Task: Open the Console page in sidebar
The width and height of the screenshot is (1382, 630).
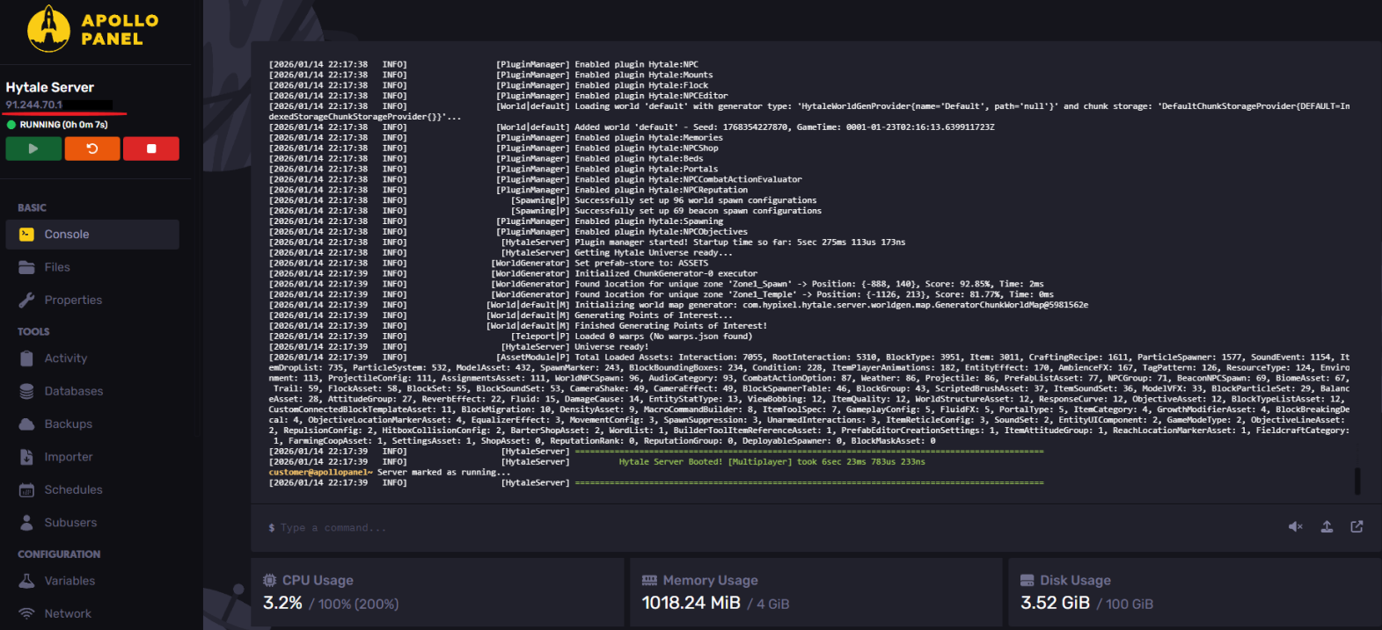Action: click(x=67, y=235)
